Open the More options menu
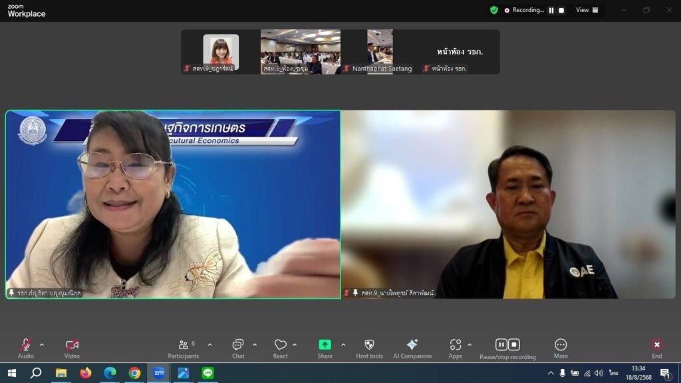The width and height of the screenshot is (681, 383). (561, 344)
